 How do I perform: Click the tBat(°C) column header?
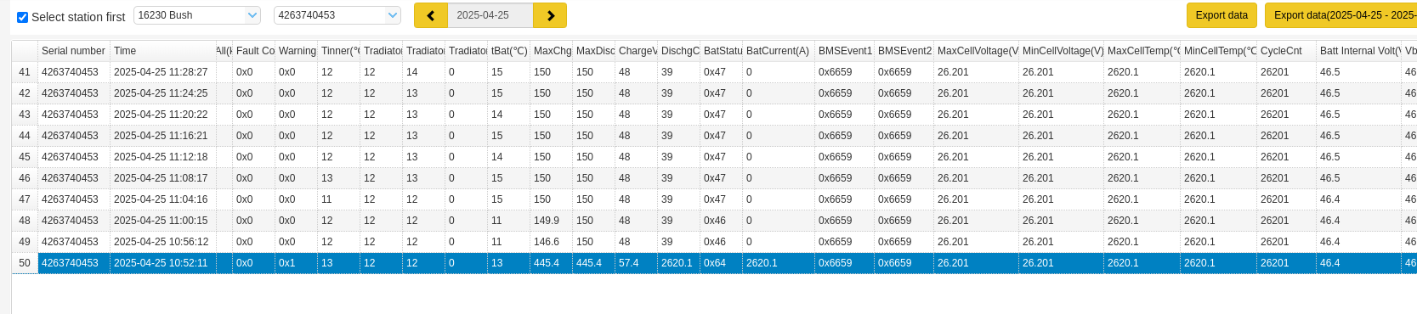tap(509, 51)
